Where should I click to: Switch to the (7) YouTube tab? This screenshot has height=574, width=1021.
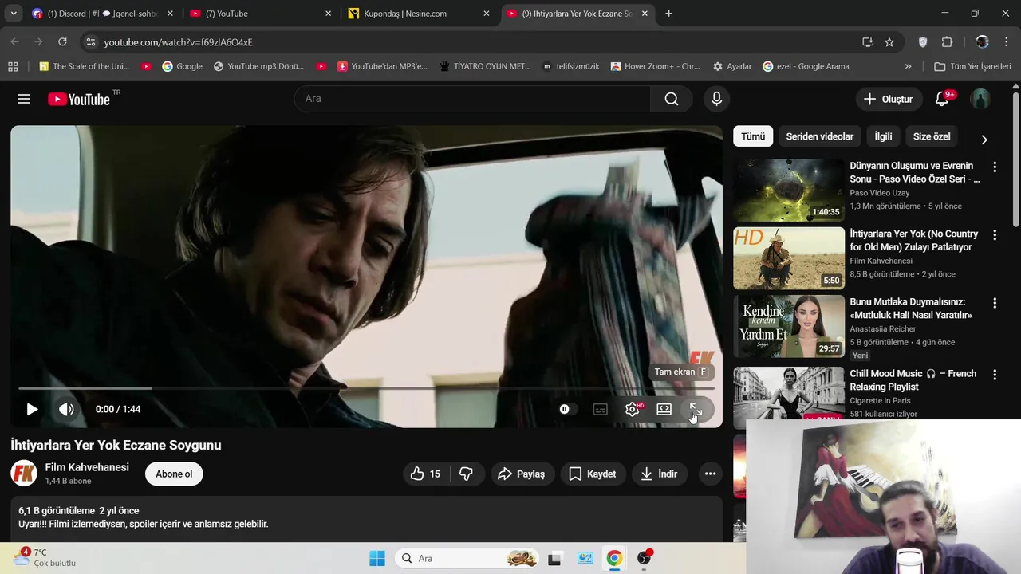259,14
